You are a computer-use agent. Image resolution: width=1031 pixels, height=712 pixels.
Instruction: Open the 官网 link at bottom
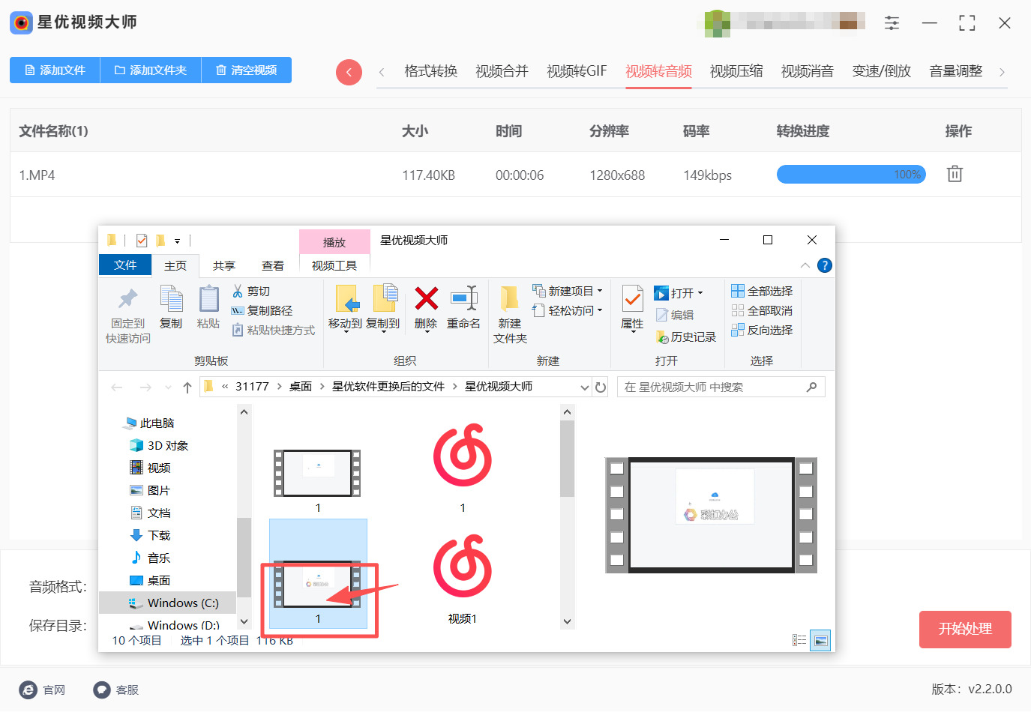[x=43, y=690]
